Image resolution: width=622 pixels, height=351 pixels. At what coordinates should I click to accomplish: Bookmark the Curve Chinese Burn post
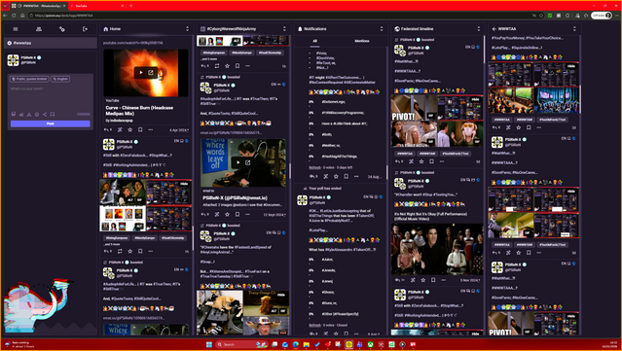(140, 129)
